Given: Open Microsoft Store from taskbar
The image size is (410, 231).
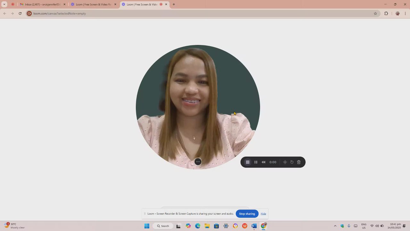Looking at the screenshot, I should click(x=217, y=226).
